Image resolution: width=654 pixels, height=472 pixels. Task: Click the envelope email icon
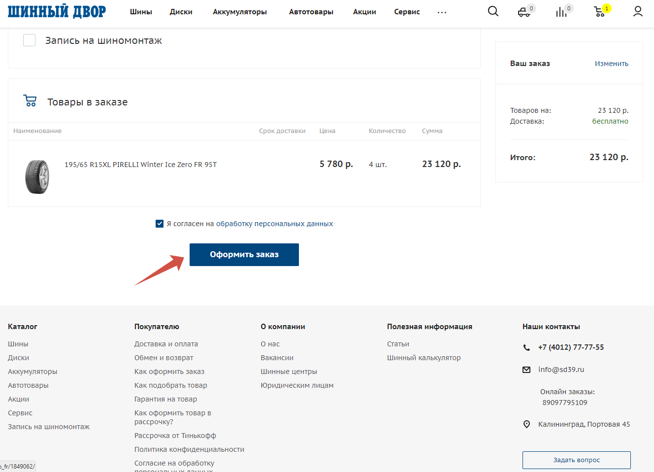tap(526, 370)
